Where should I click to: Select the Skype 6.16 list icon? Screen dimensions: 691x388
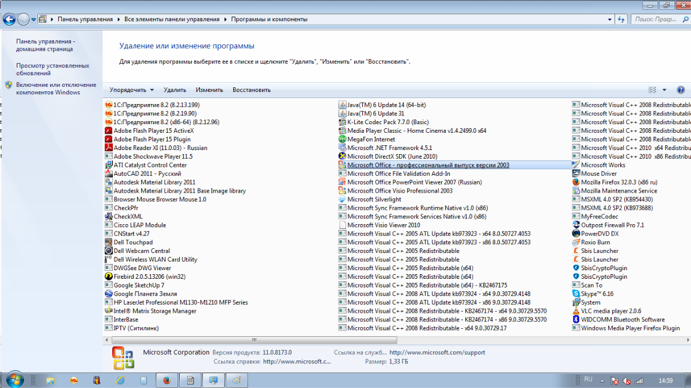pos(576,294)
